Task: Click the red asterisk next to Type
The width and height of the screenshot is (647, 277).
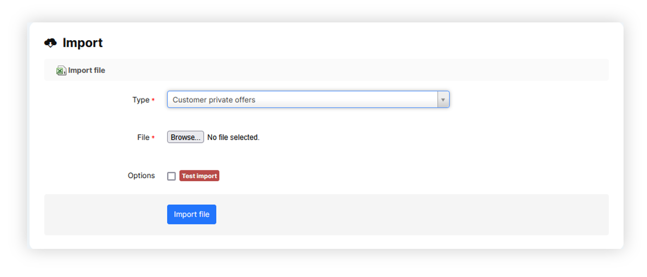Action: [153, 100]
